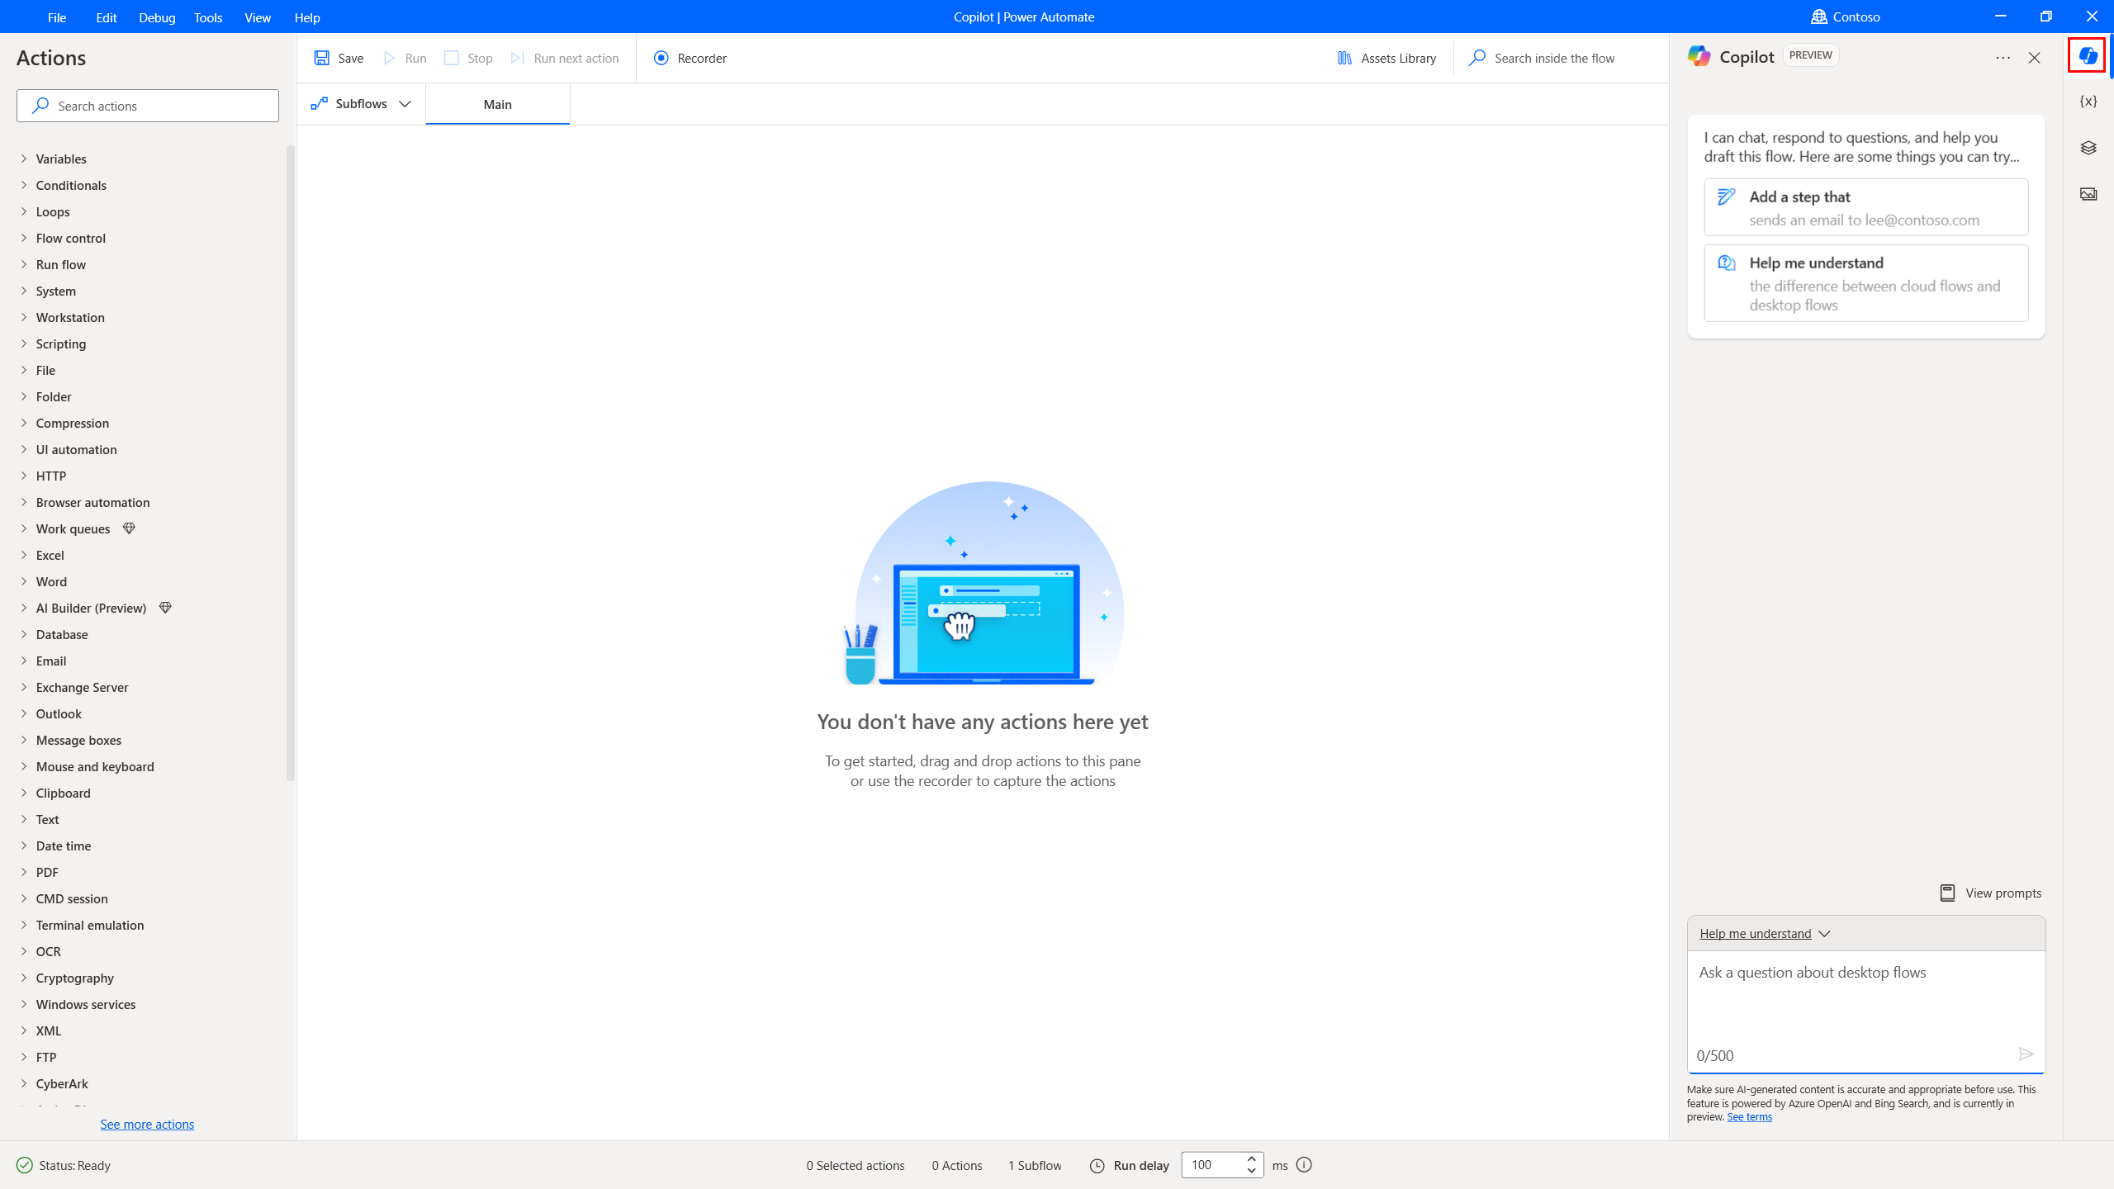Viewport: 2114px width, 1189px height.
Task: Click See more actions link
Action: click(147, 1124)
